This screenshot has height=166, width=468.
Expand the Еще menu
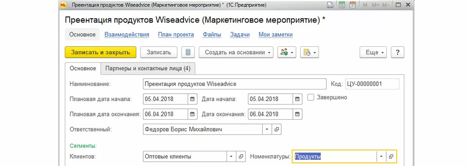374,52
